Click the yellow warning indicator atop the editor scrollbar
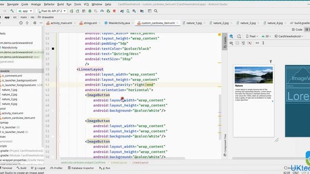The height and width of the screenshot is (174, 310). (x=219, y=34)
